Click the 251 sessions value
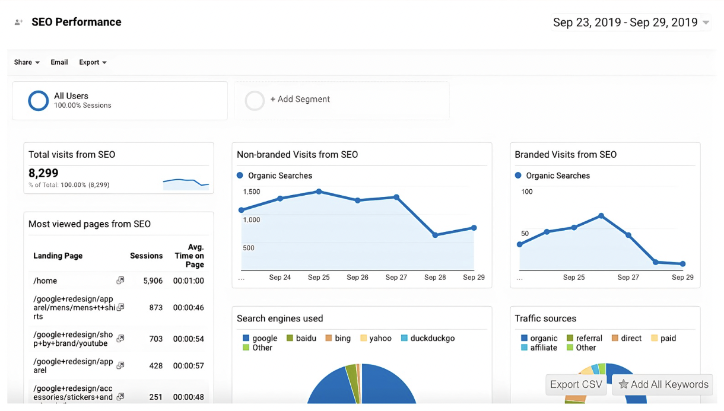 point(155,397)
